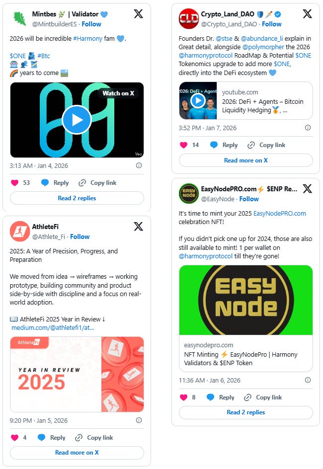The width and height of the screenshot is (323, 469).
Task: Open the EasyNode NFT Minting card image
Action: pos(246,300)
